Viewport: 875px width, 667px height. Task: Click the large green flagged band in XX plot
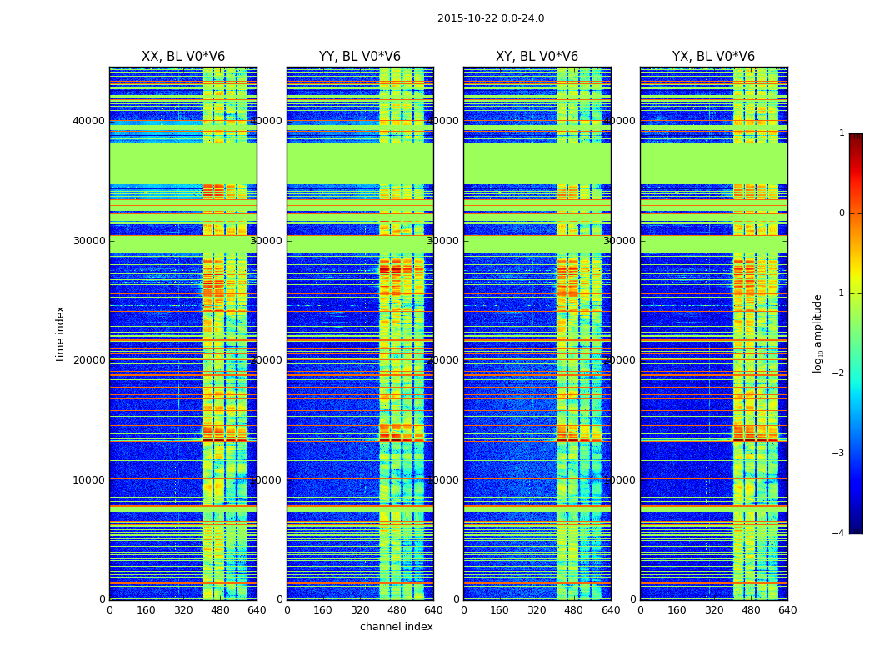pyautogui.click(x=183, y=163)
